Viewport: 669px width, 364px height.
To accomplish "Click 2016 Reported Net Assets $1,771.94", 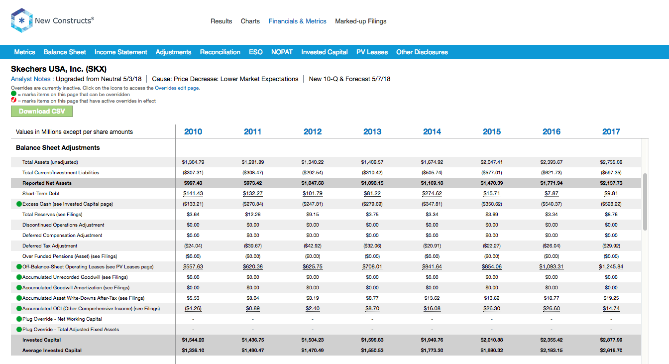I will tap(552, 183).
